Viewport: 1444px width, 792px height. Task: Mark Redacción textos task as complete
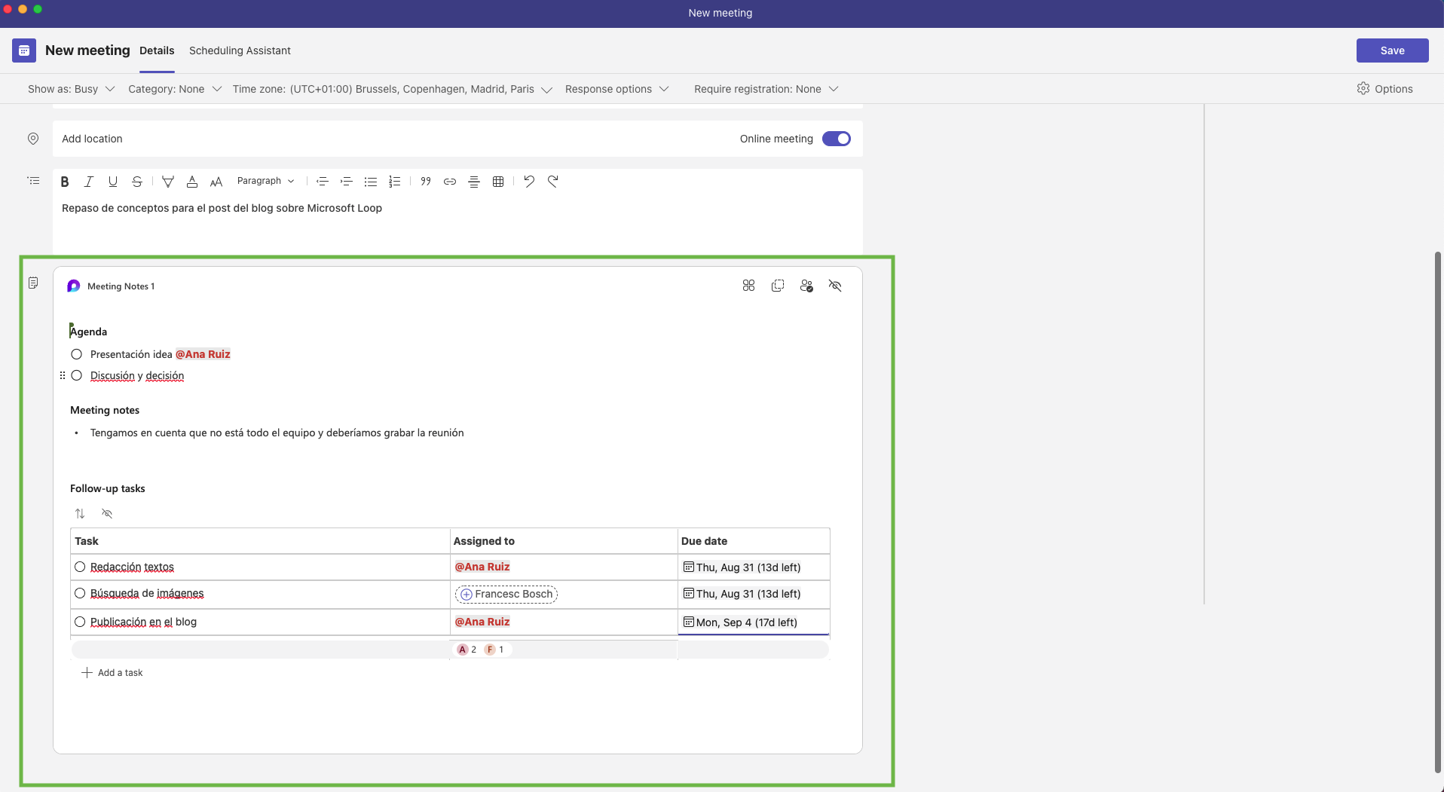point(80,567)
